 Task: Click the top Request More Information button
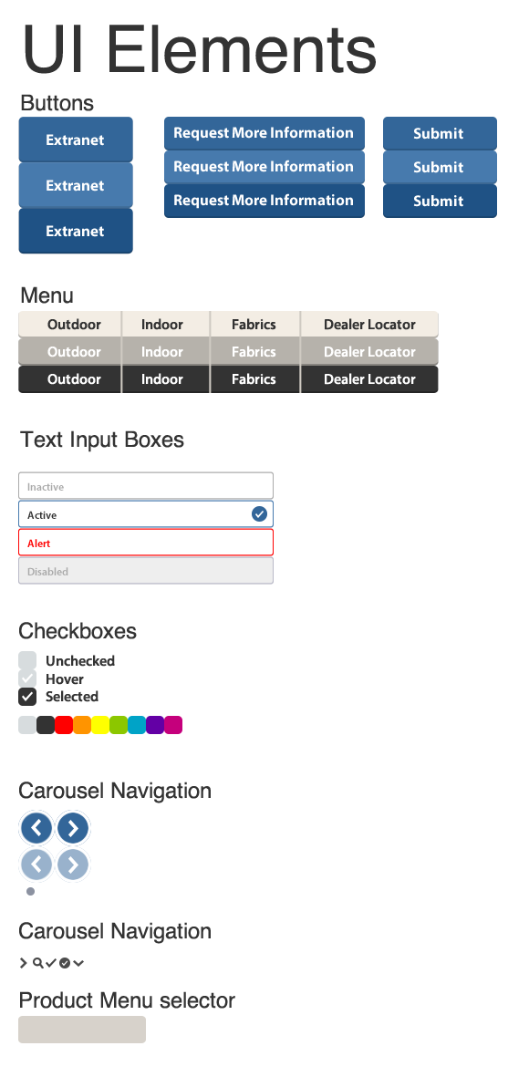[x=264, y=133]
